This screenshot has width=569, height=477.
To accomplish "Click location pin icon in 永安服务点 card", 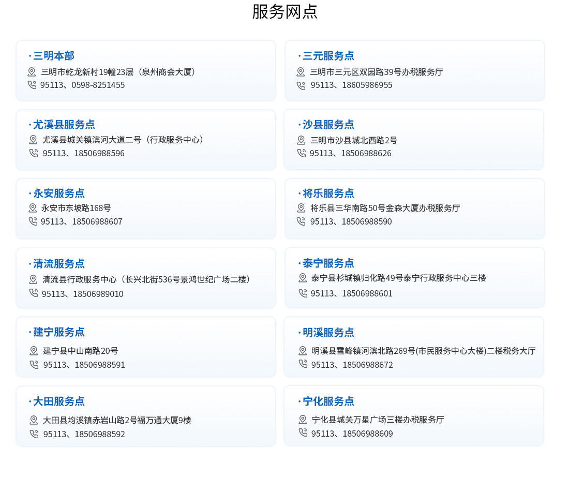I will tap(33, 208).
